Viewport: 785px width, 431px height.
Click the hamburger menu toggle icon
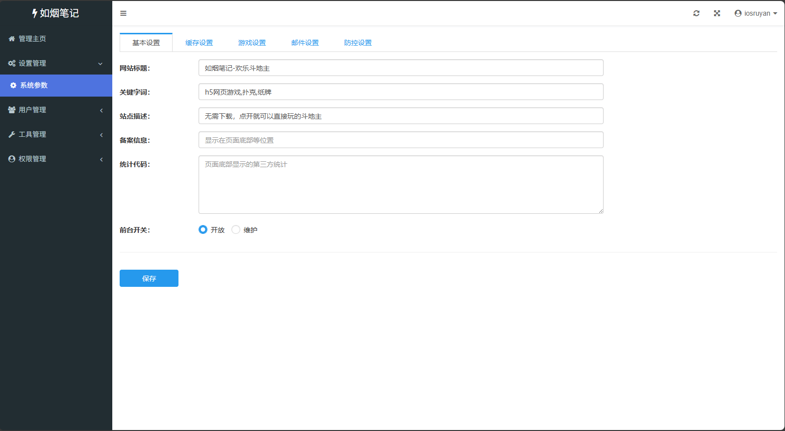coord(124,13)
